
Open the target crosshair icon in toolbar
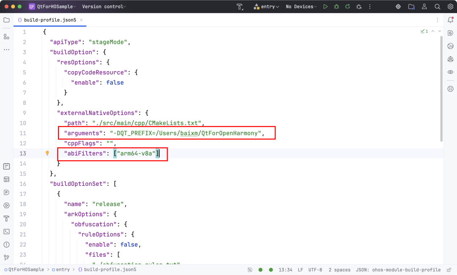pyautogui.click(x=398, y=7)
